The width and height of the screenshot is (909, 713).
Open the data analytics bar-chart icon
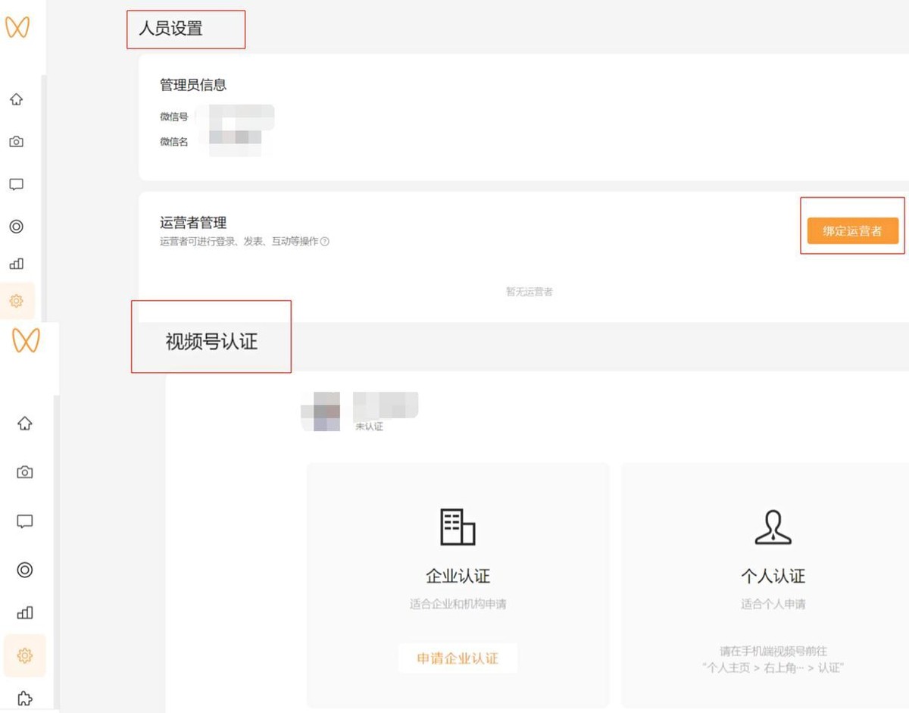pos(16,264)
